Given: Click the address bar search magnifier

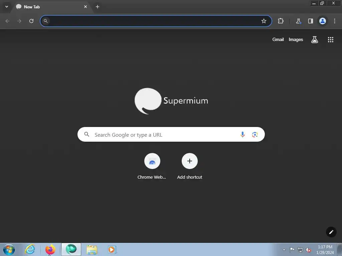Looking at the screenshot, I should tap(45, 21).
